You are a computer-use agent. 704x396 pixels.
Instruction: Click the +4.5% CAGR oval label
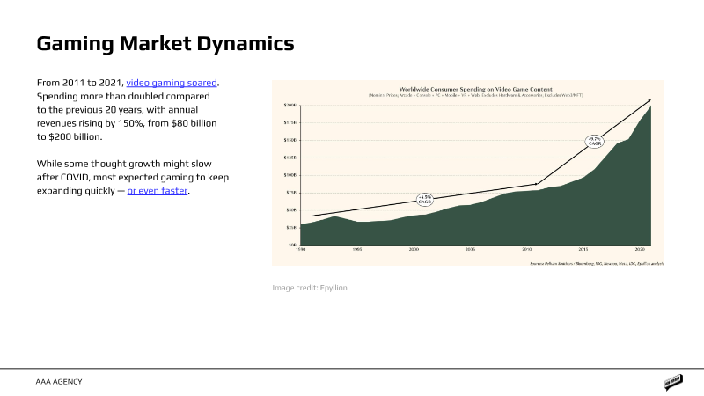tap(424, 198)
